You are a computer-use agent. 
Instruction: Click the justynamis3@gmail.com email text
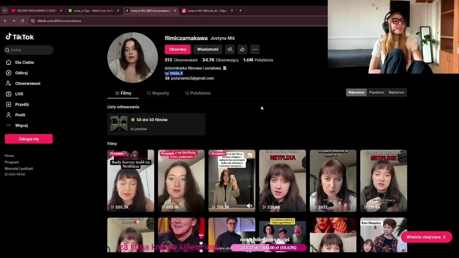click(192, 78)
